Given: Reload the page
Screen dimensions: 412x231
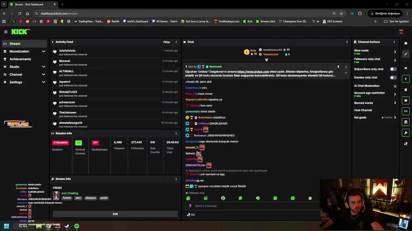Looking at the screenshot, I should [x=20, y=13].
